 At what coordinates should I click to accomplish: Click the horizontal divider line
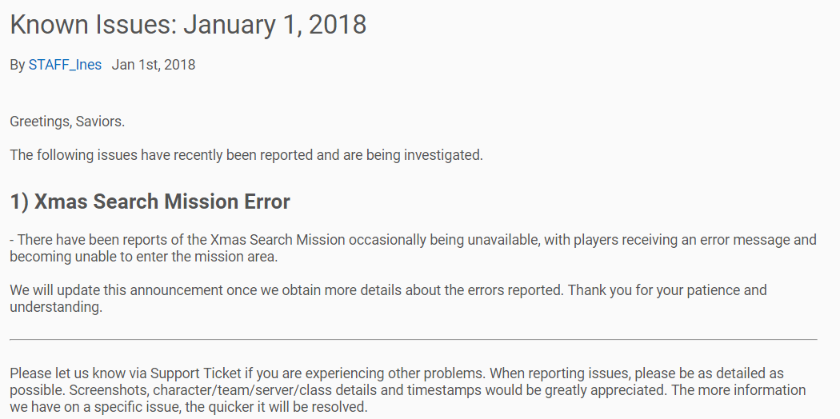click(x=413, y=339)
